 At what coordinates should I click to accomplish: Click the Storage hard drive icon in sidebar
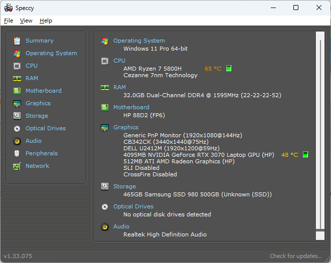[17, 116]
